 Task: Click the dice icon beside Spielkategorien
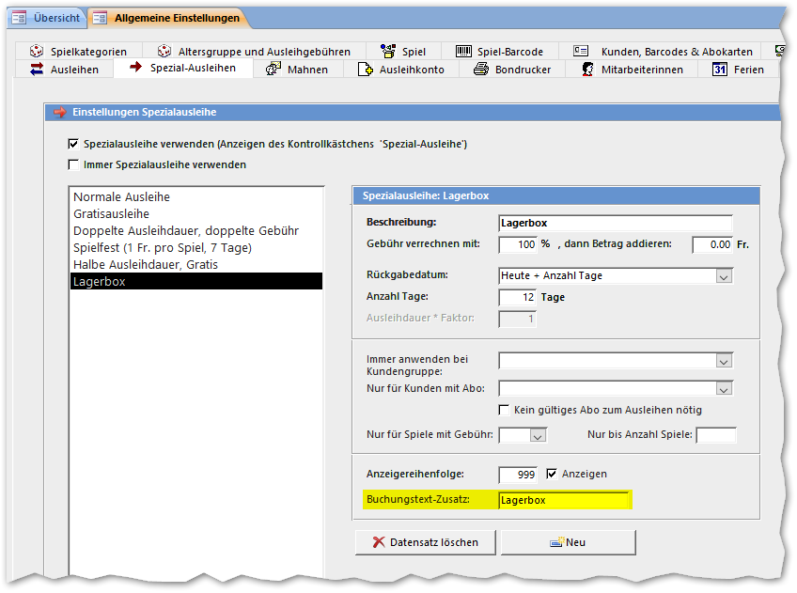click(37, 51)
